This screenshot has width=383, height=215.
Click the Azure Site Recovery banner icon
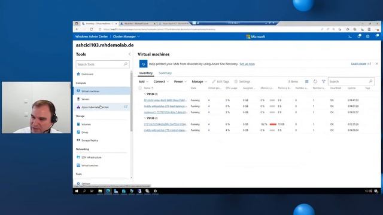[144, 64]
